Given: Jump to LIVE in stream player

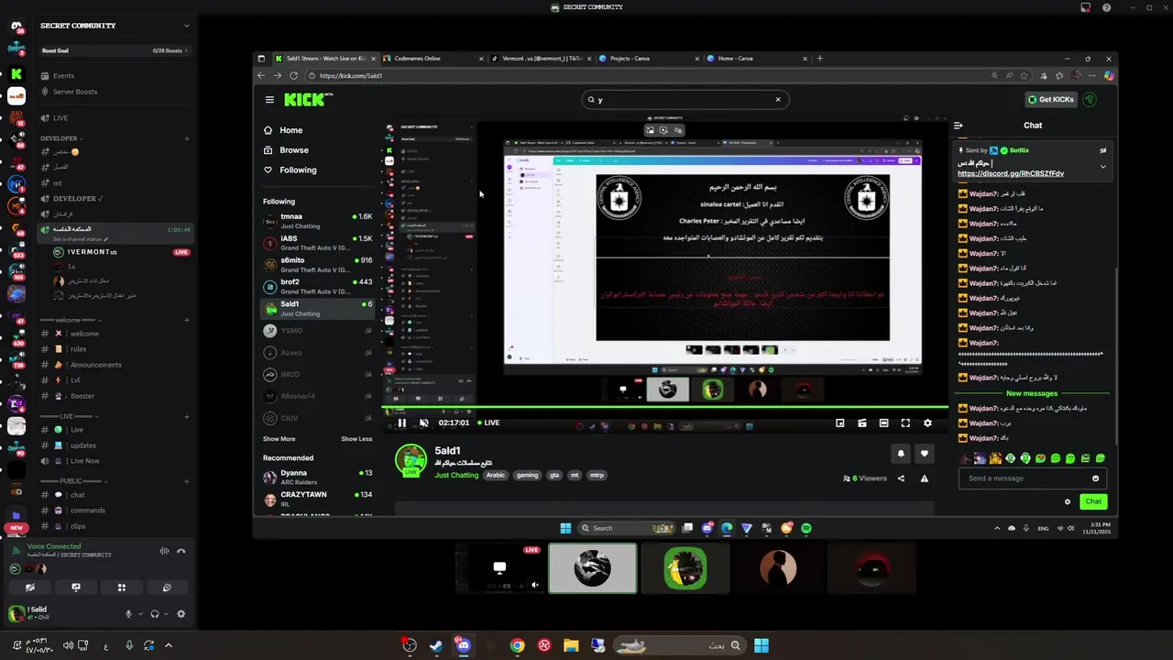Looking at the screenshot, I should tap(488, 423).
